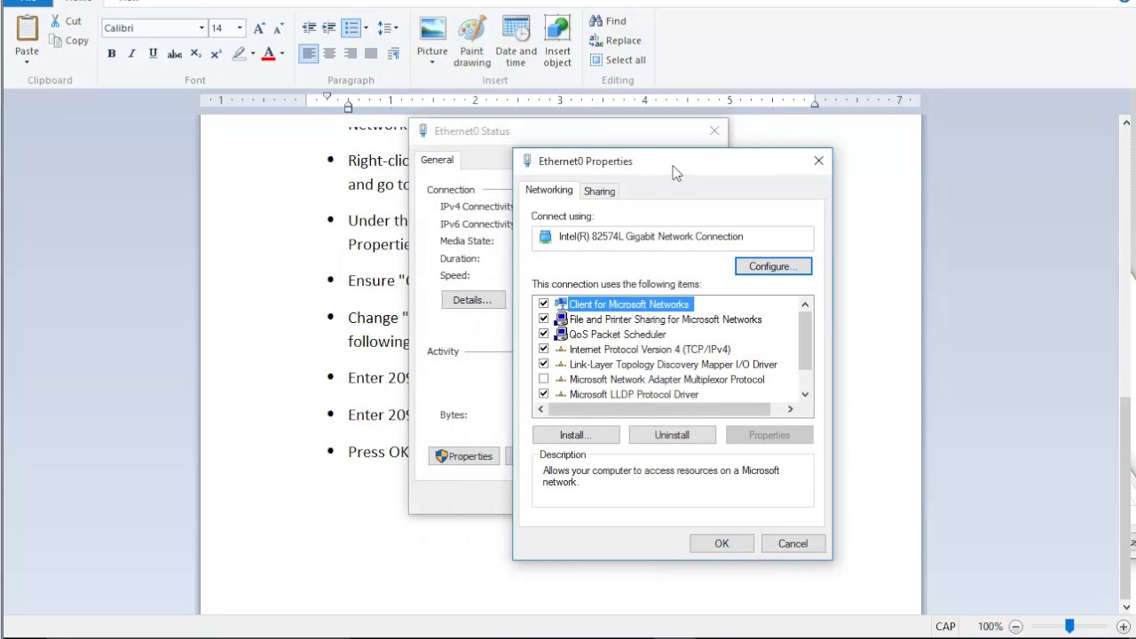Cut the selection with the scissors icon
This screenshot has width=1136, height=639.
pos(55,20)
